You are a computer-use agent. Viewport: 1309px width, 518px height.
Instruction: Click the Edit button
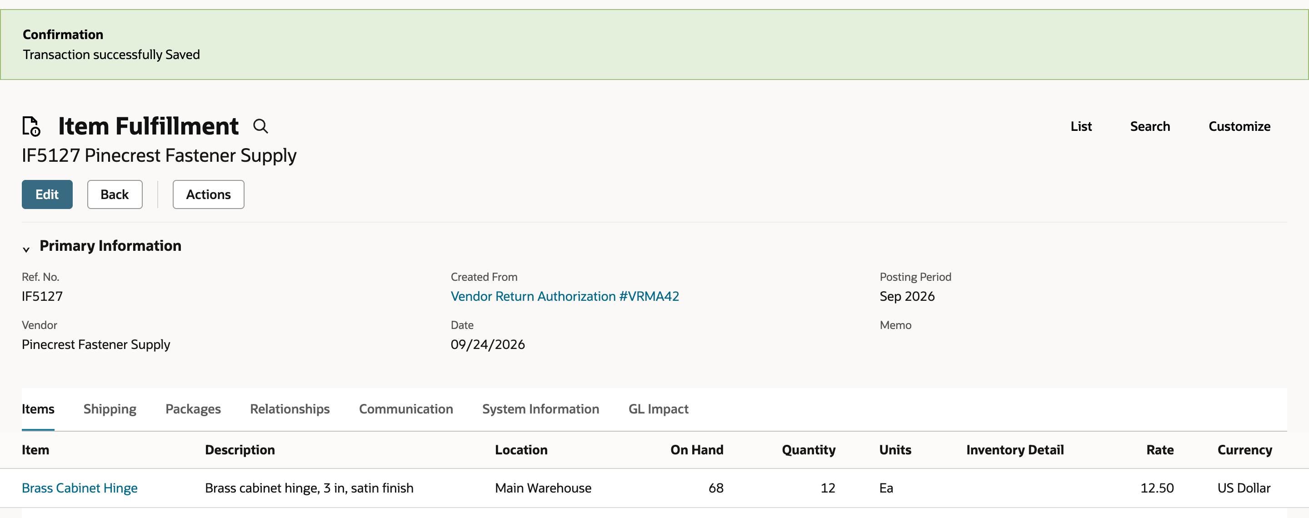point(47,194)
